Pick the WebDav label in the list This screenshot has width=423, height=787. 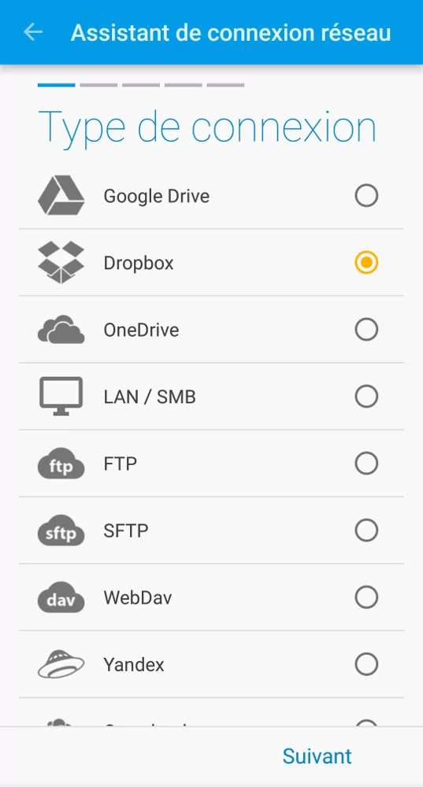(138, 597)
